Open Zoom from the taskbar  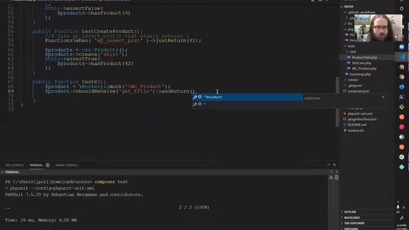point(402,47)
